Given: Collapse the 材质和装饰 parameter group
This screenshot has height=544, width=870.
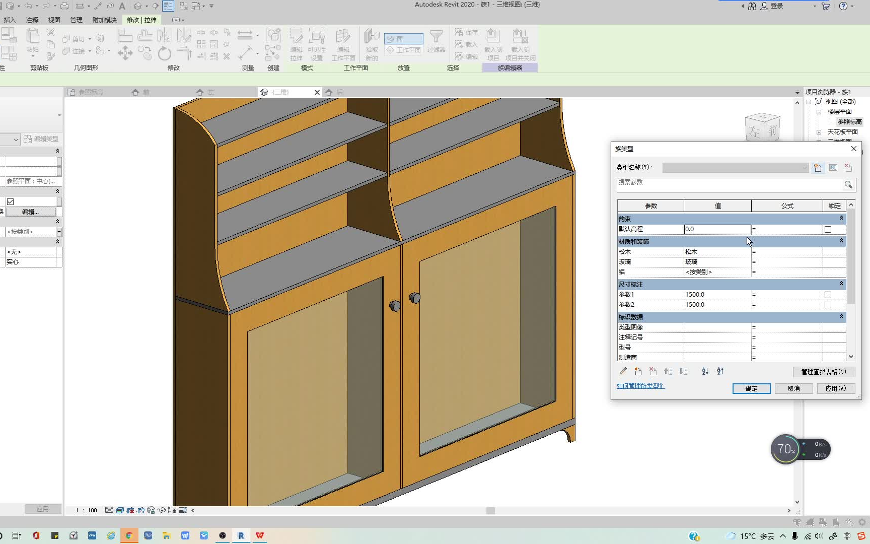Looking at the screenshot, I should point(841,241).
